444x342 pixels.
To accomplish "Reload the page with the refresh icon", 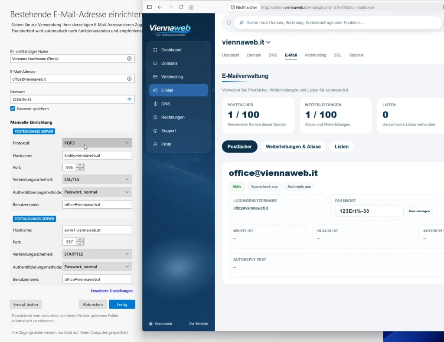I will point(181,7).
